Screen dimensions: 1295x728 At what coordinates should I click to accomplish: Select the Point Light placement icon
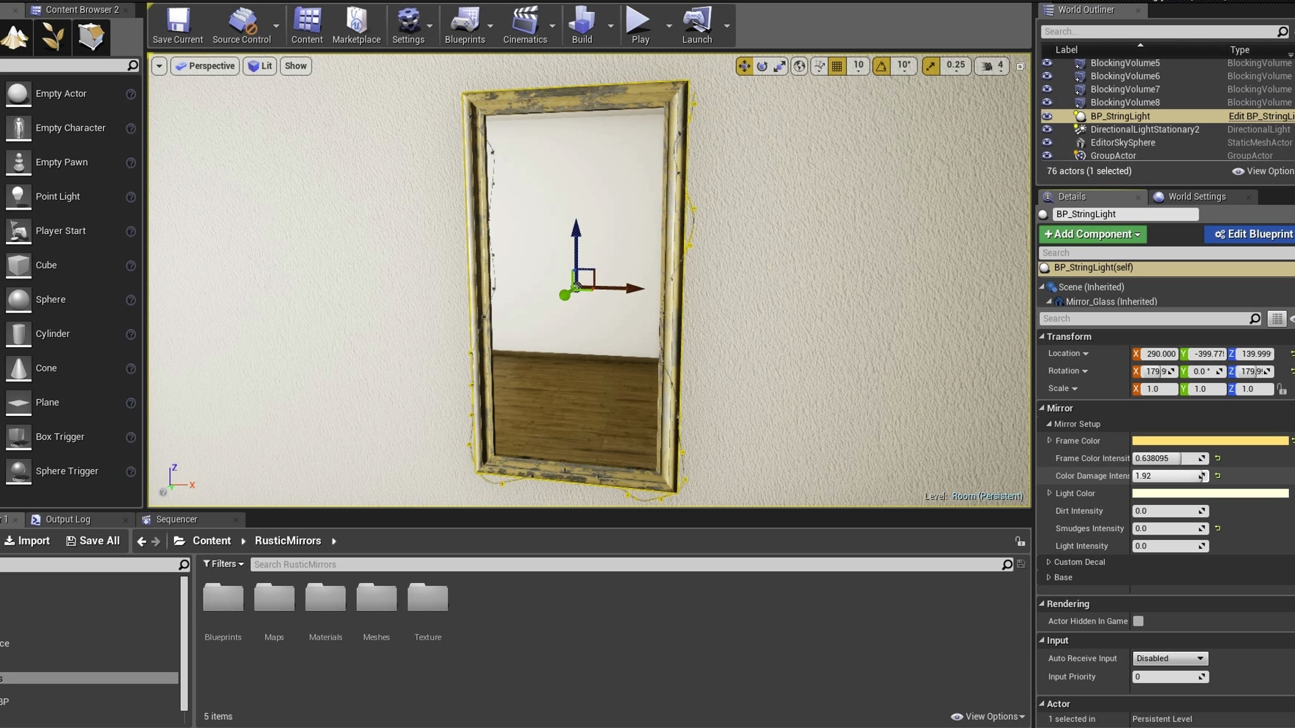pos(18,197)
